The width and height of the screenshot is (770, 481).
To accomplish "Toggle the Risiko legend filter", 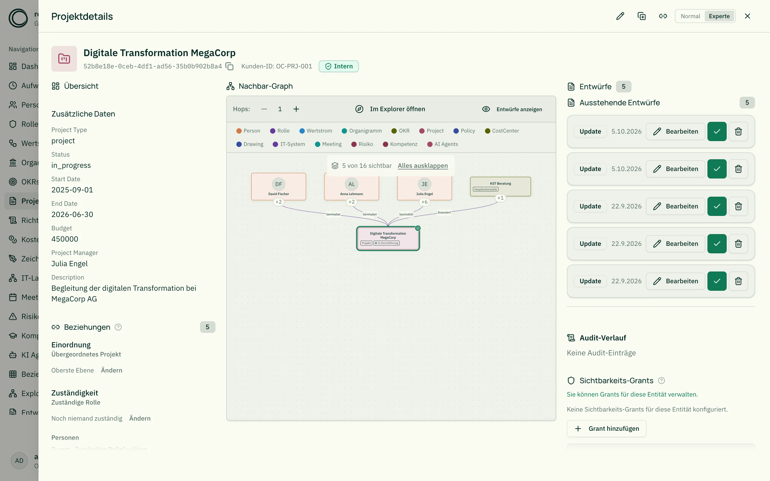I will [x=362, y=144].
